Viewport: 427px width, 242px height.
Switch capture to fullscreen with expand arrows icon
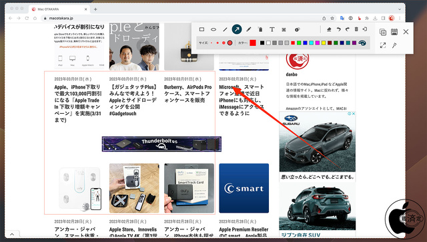(x=383, y=45)
